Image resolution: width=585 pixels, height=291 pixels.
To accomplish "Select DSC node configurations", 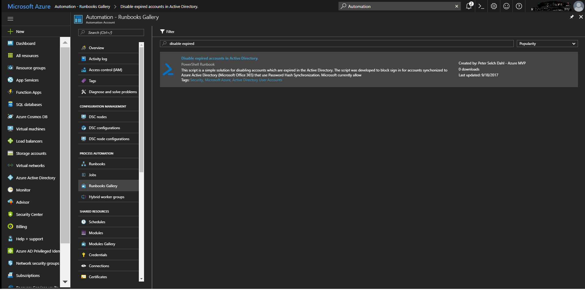I will [x=109, y=139].
